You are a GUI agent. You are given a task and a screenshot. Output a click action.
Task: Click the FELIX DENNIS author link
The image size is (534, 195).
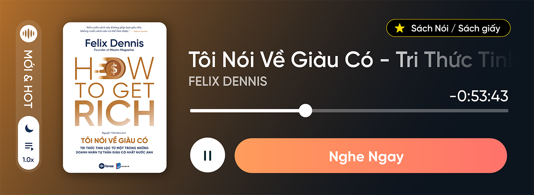coord(228,81)
